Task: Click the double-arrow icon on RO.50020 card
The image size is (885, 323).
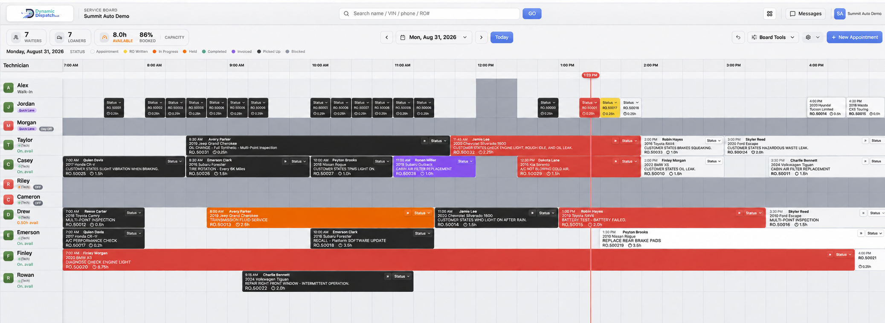Action: pos(830,255)
